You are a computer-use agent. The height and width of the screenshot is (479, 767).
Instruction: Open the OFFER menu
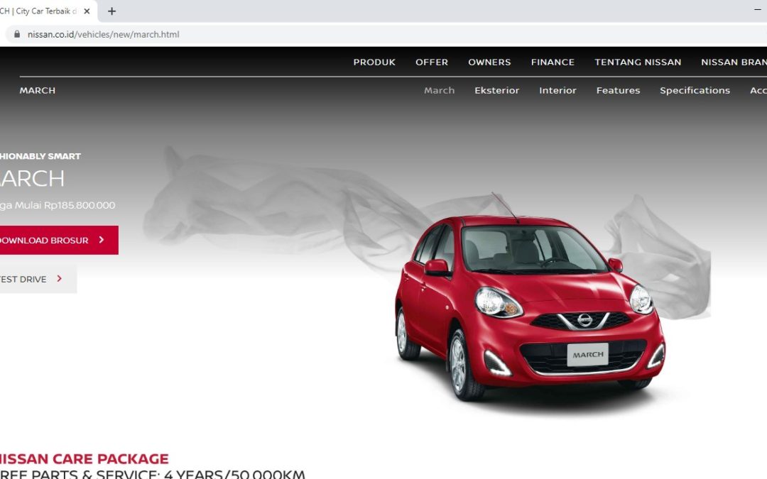pos(432,62)
